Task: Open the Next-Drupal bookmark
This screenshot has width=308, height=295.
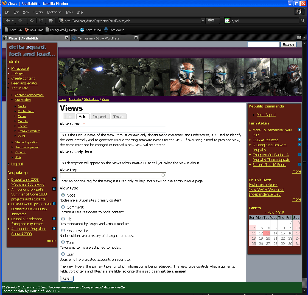Action: [91, 30]
